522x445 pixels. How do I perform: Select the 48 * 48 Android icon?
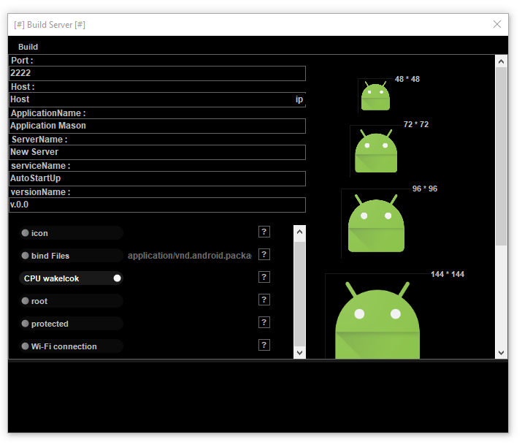tap(375, 96)
